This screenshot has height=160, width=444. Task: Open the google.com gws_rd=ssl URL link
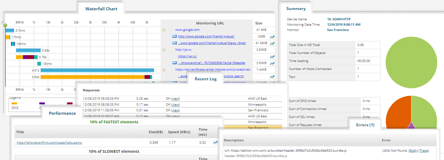coord(212,43)
